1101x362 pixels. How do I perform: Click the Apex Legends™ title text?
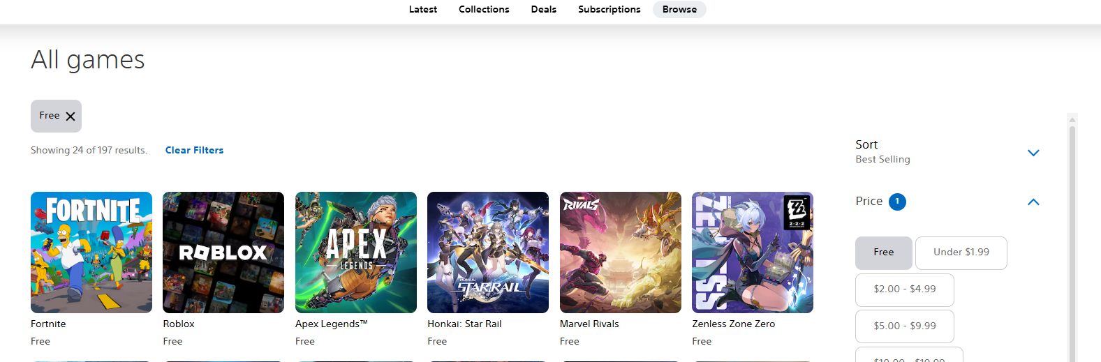pos(331,324)
